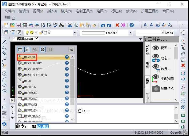
Task: Open Help via blue question mark toolbar icon
Action: 132,25
